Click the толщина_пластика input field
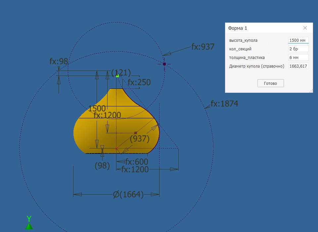Image resolution: width=318 pixels, height=232 pixels. pyautogui.click(x=298, y=57)
